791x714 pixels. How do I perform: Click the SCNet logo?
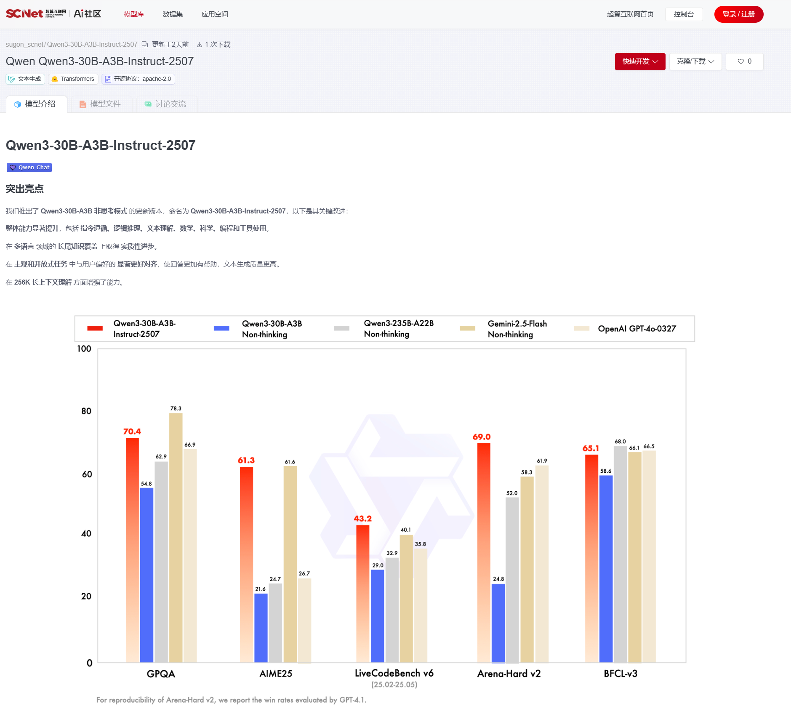(x=35, y=13)
